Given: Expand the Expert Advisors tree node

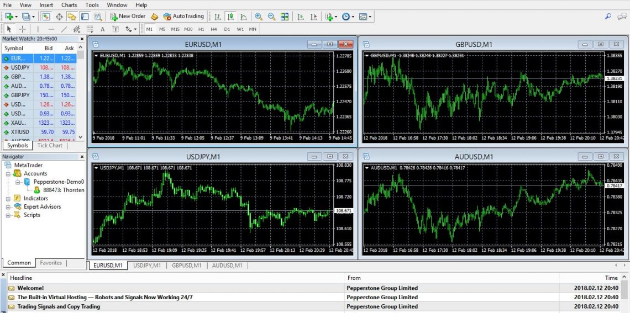Looking at the screenshot, I should (8, 207).
